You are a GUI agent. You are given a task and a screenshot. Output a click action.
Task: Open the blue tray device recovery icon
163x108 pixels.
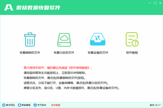click(x=98, y=40)
